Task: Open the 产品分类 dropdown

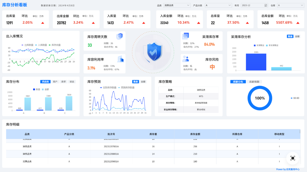Action: point(218,5)
